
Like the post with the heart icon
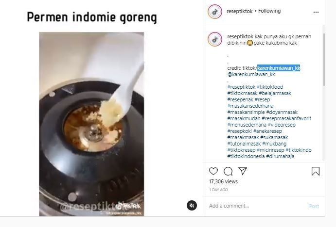213,171
